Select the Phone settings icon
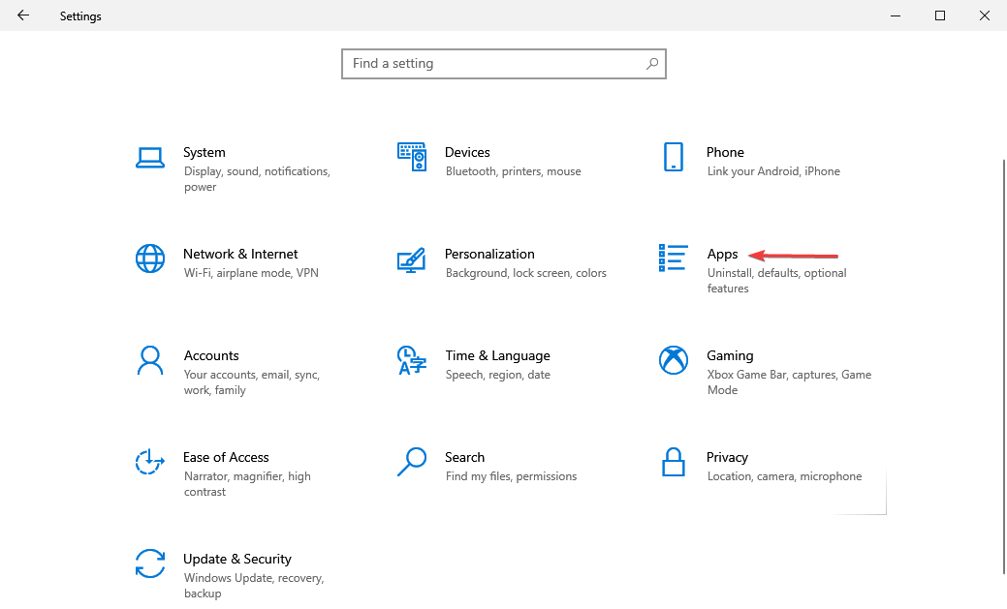Viewport: 1007px width, 609px height. click(673, 157)
